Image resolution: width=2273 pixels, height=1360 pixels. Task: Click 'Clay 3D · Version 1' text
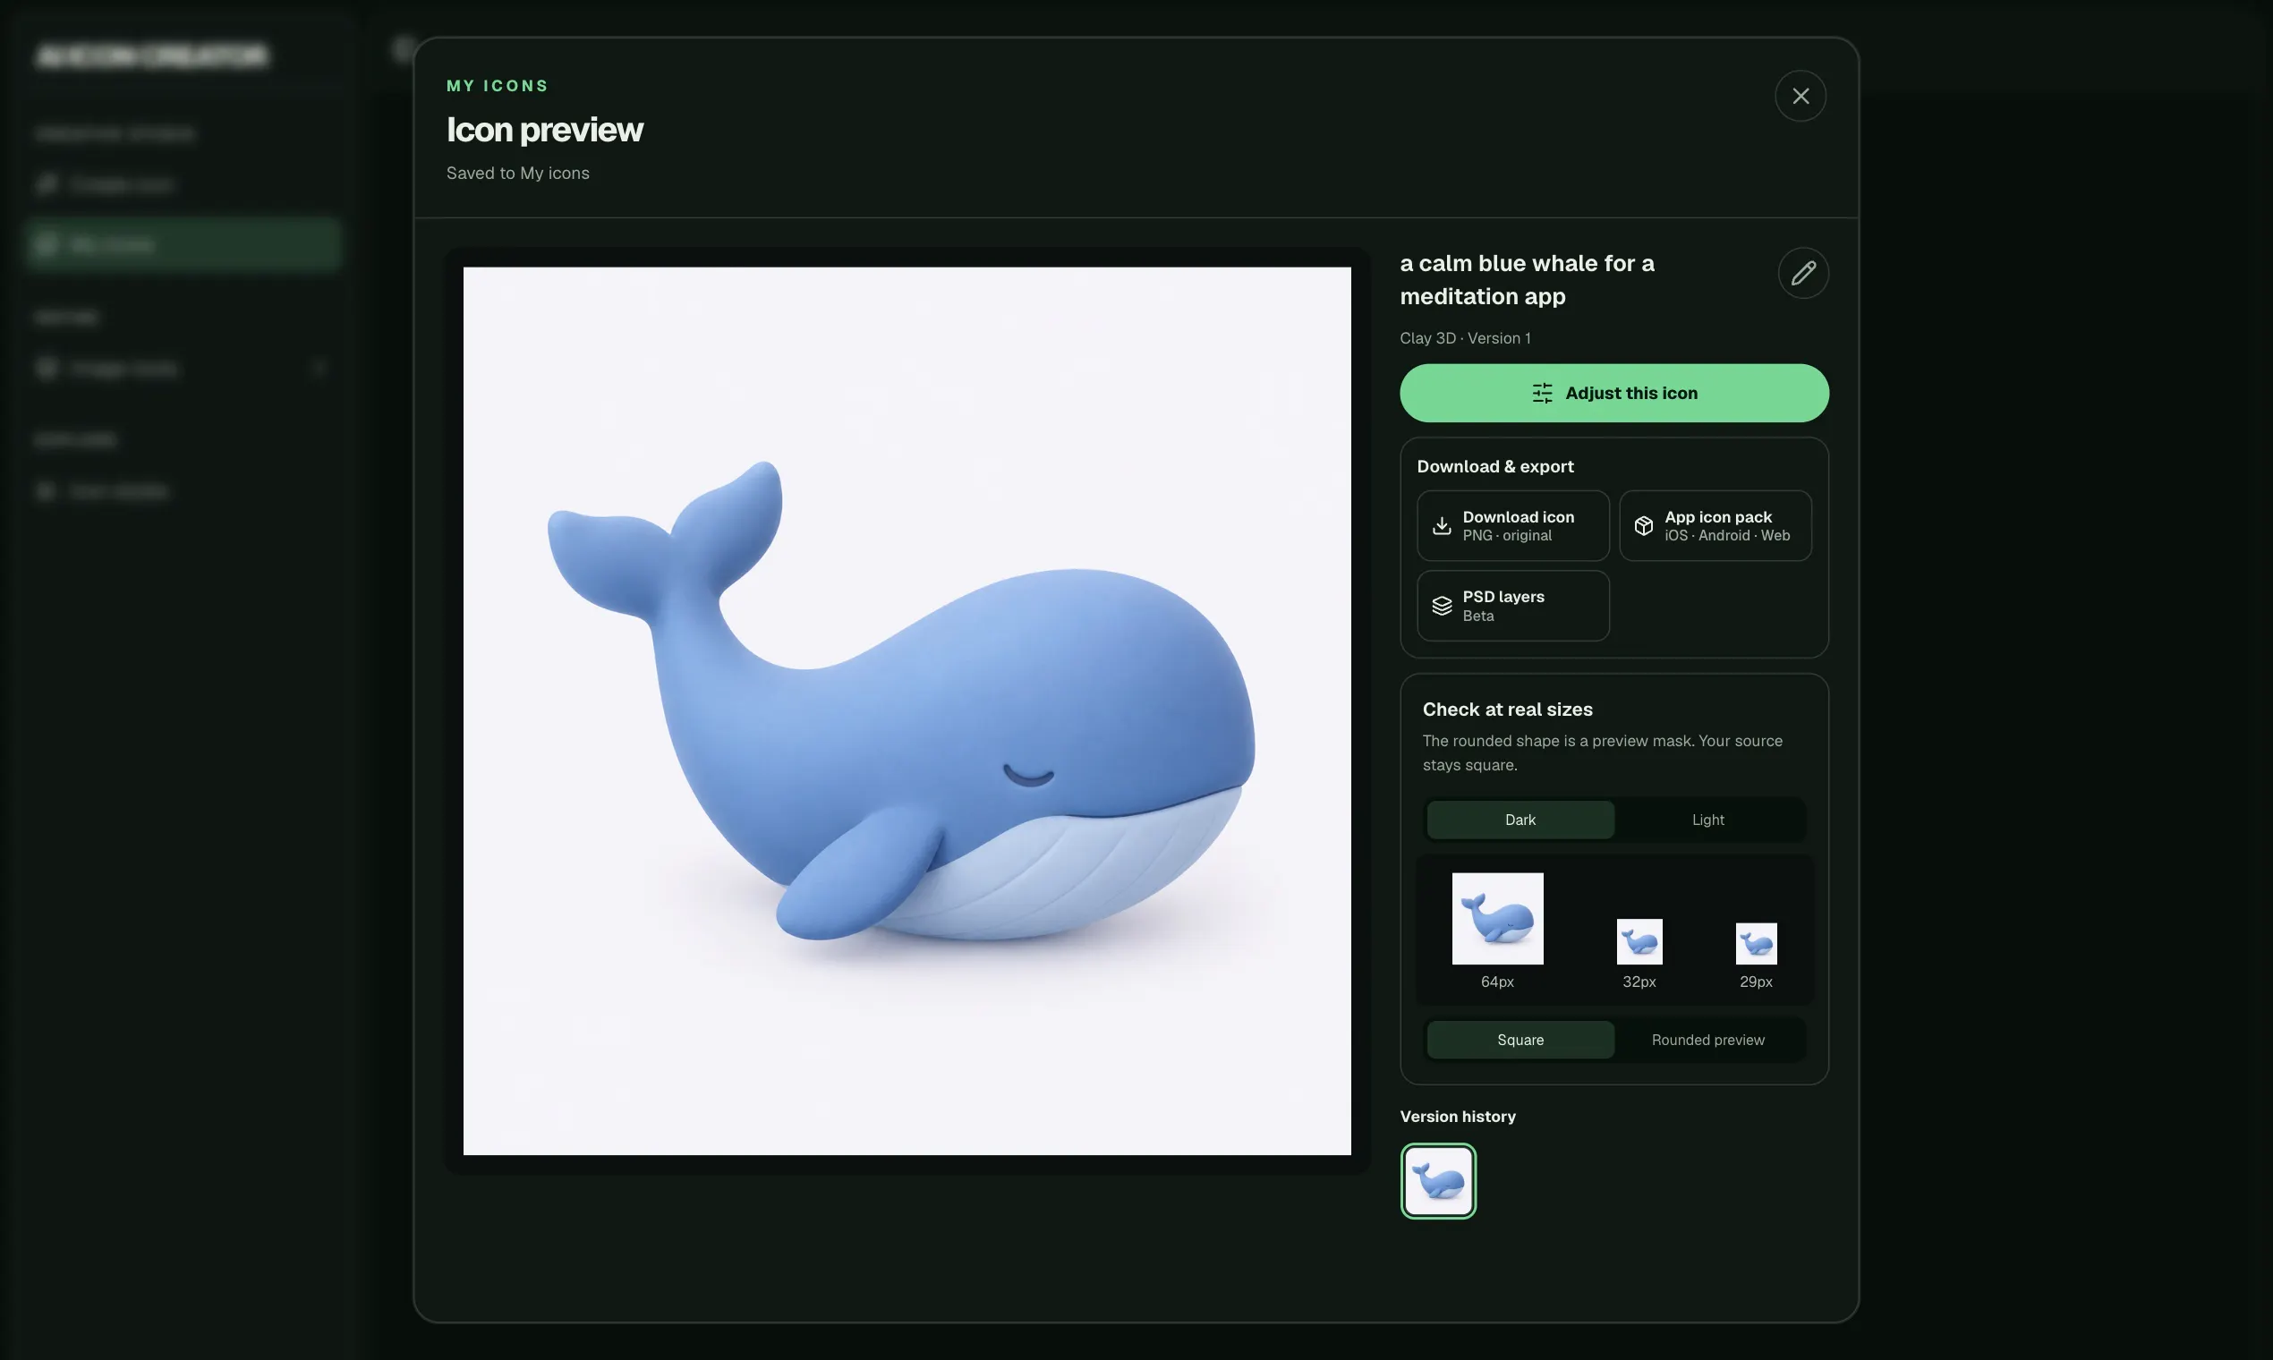tap(1465, 338)
